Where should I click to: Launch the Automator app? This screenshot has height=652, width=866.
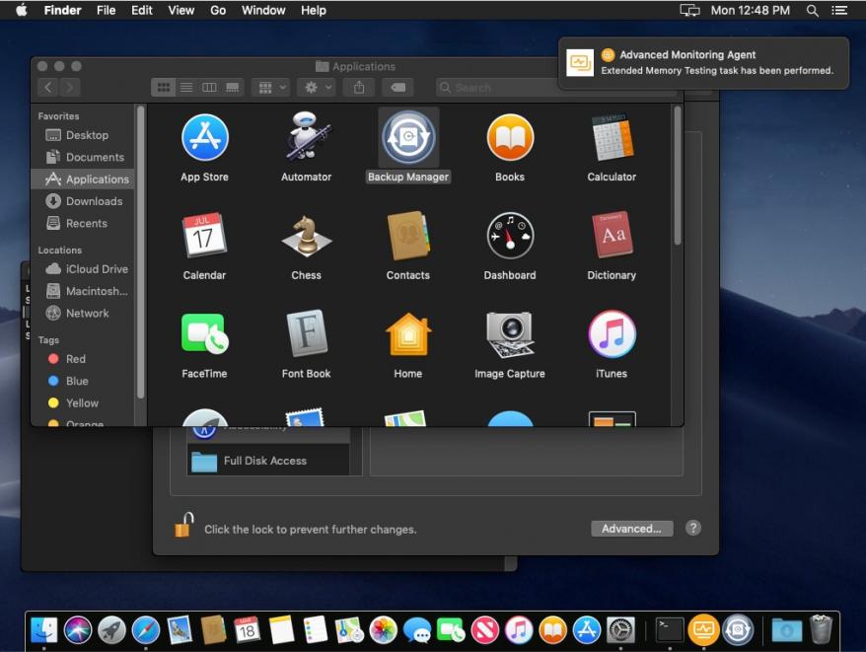pyautogui.click(x=306, y=138)
